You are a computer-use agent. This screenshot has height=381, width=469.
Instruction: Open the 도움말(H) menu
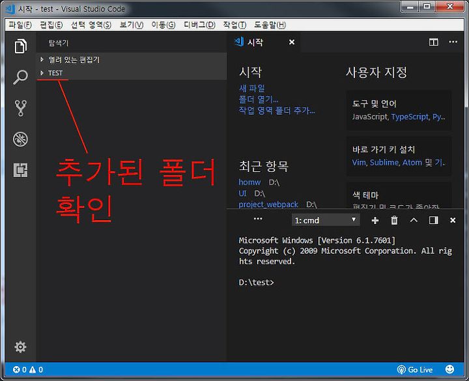pos(270,25)
